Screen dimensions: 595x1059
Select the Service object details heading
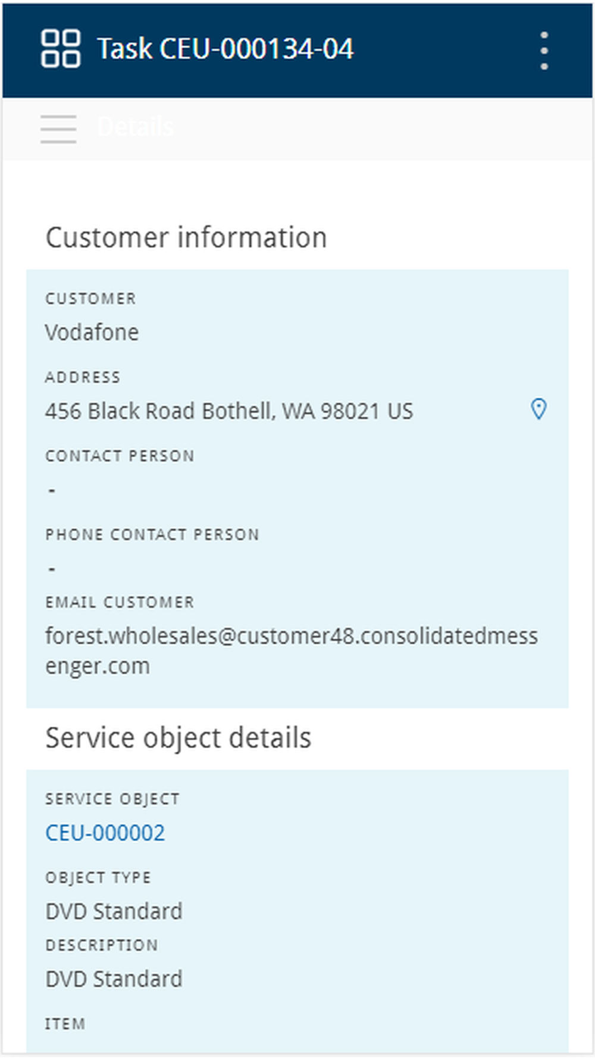(x=178, y=738)
